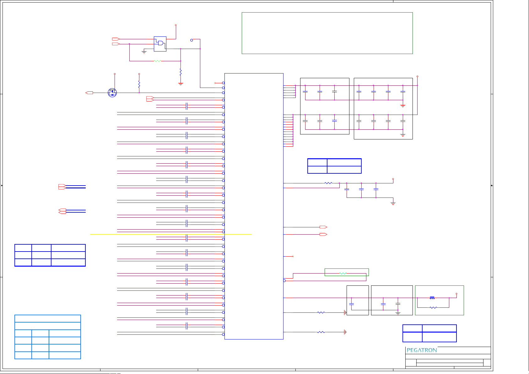This screenshot has height=374, width=529.
Task: Select the power node circle at the top right
Action: 417,76
